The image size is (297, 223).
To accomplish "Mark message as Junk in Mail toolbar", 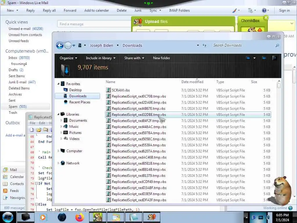I will [x=138, y=10].
